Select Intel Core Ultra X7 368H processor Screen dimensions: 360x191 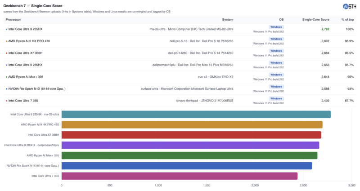25,53
